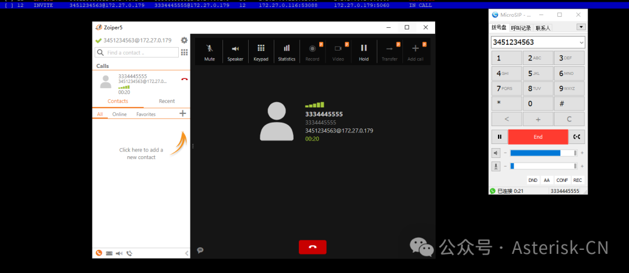The height and width of the screenshot is (273, 629).
Task: Click the star key on MicroSIP keypad
Action: (x=507, y=103)
